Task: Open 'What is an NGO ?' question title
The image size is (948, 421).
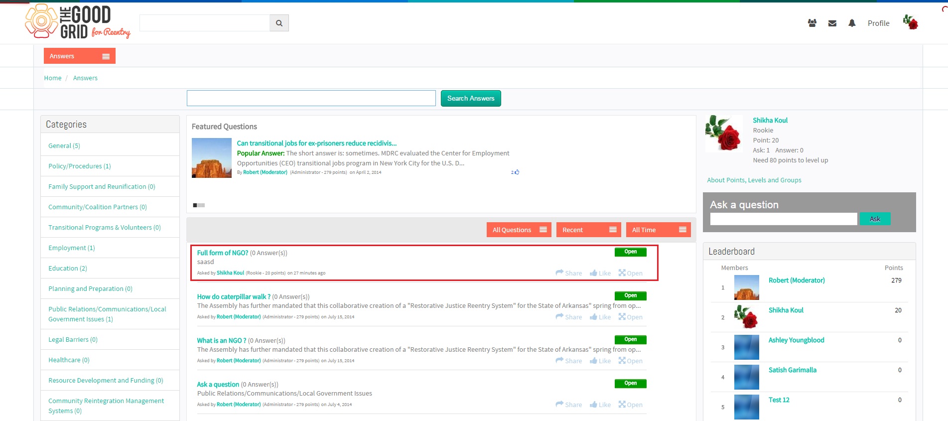Action: click(222, 341)
